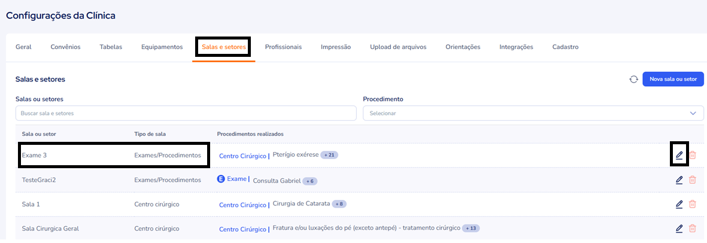Open the Profissionais tab
Screen dimensions: 707x243
pos(283,47)
